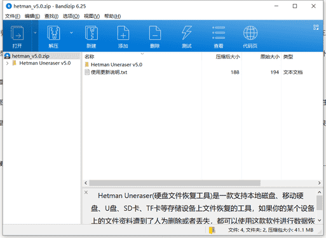
Task: Open the 查找(I) menu
Action: pyautogui.click(x=51, y=16)
